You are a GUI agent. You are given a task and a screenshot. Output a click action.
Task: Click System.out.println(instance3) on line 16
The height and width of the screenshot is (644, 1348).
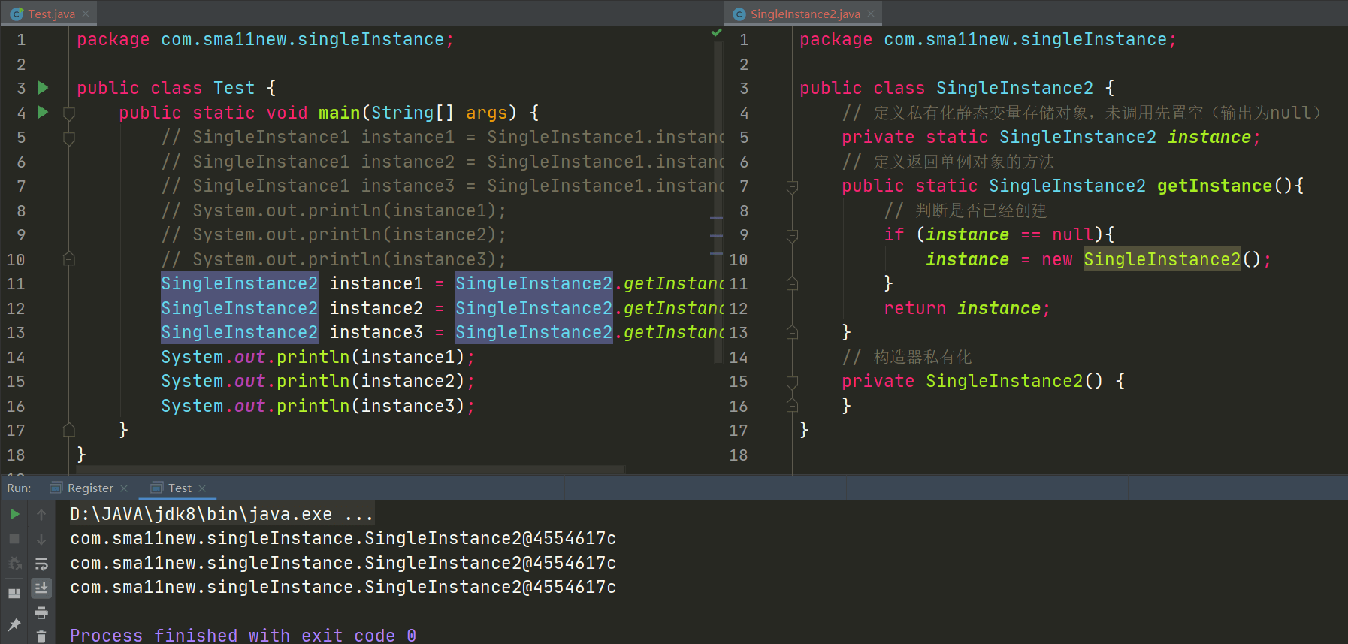pos(318,406)
